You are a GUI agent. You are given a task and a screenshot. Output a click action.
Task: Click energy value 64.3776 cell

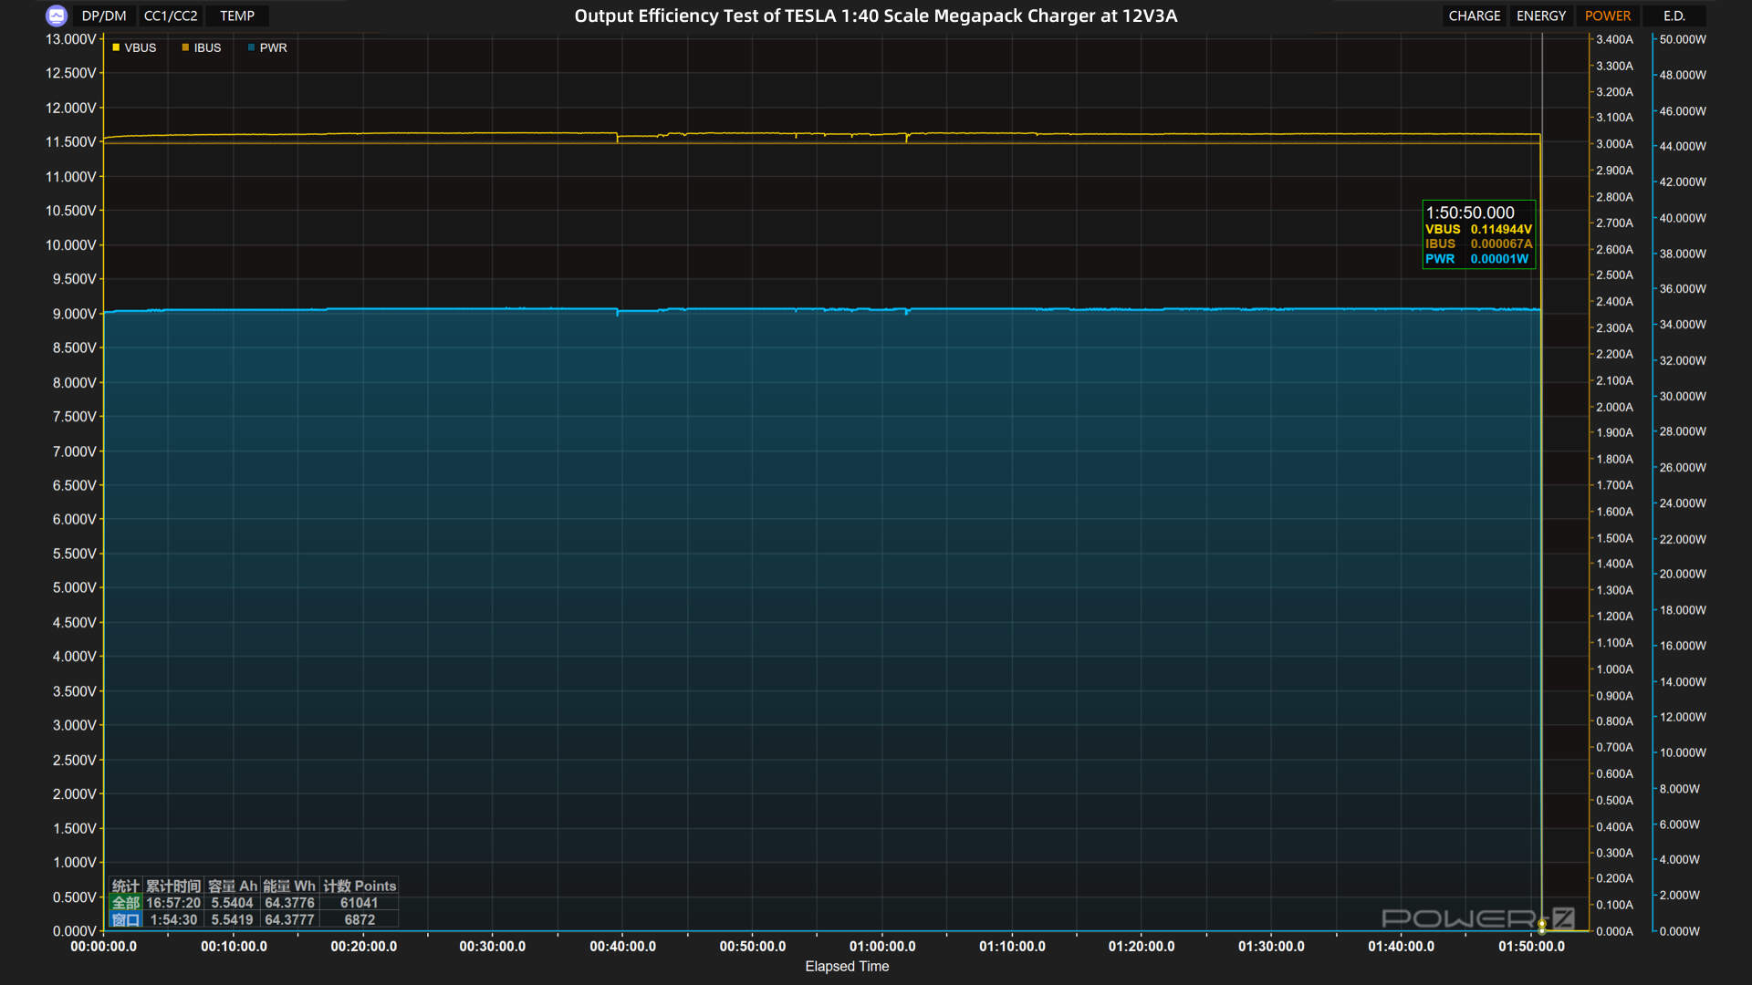tap(289, 903)
